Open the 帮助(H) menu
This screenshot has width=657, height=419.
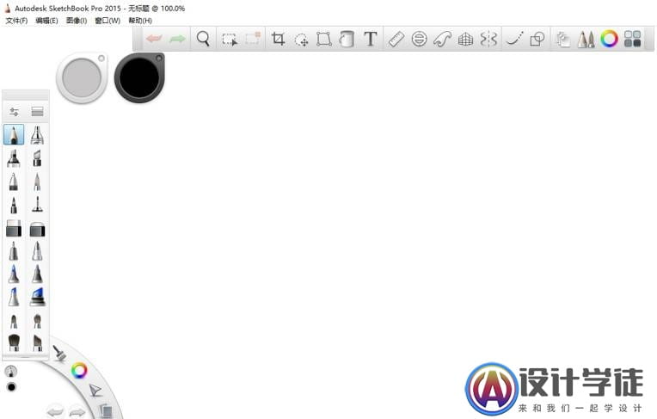tap(140, 21)
